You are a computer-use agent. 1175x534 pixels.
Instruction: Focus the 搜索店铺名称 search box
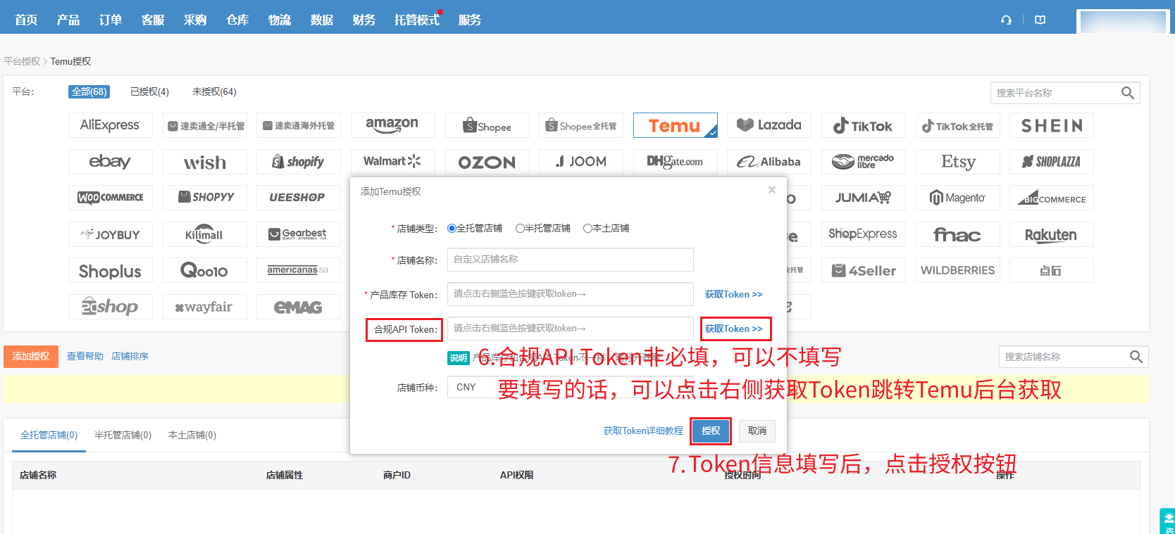pos(1062,357)
